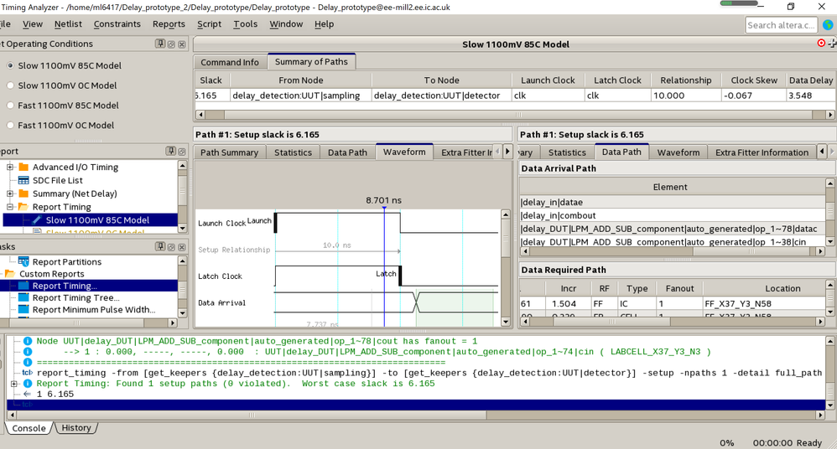The image size is (837, 449).
Task: Float the Tasks panel using its undock icon
Action: tap(171, 247)
